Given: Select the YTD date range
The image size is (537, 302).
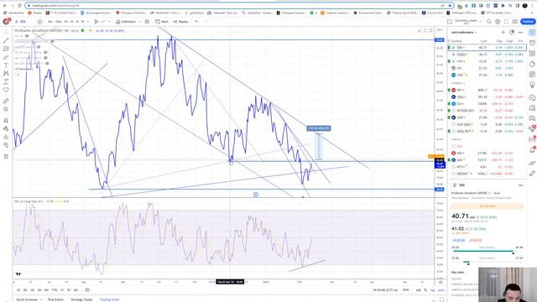Looking at the screenshot, I should pos(54,290).
